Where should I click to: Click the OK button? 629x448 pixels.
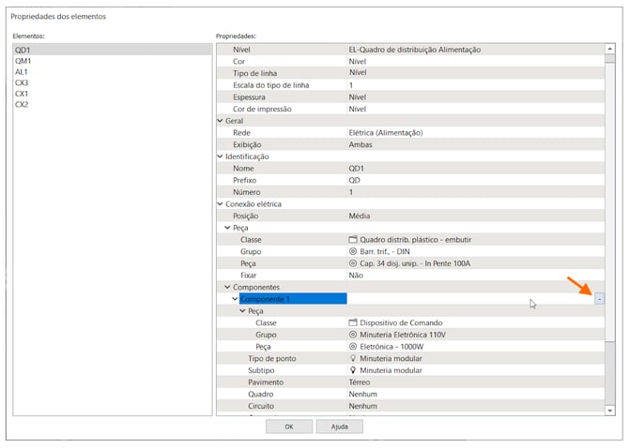[x=289, y=426]
